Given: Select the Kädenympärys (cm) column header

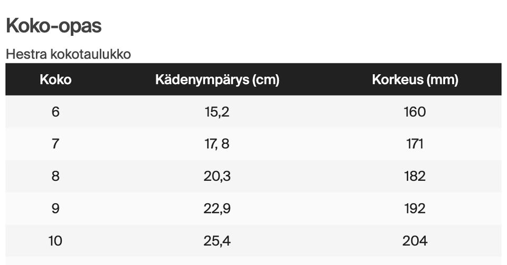Looking at the screenshot, I should click(217, 80).
